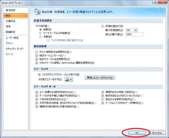169x138 pixels.
Task: Open 詳細設定 category in left pane
Action: coord(16,32)
